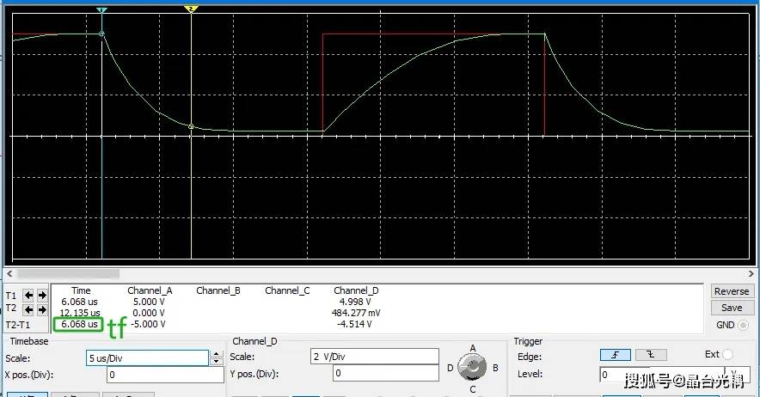Select rising edge trigger button
The height and width of the screenshot is (397, 760).
[614, 356]
